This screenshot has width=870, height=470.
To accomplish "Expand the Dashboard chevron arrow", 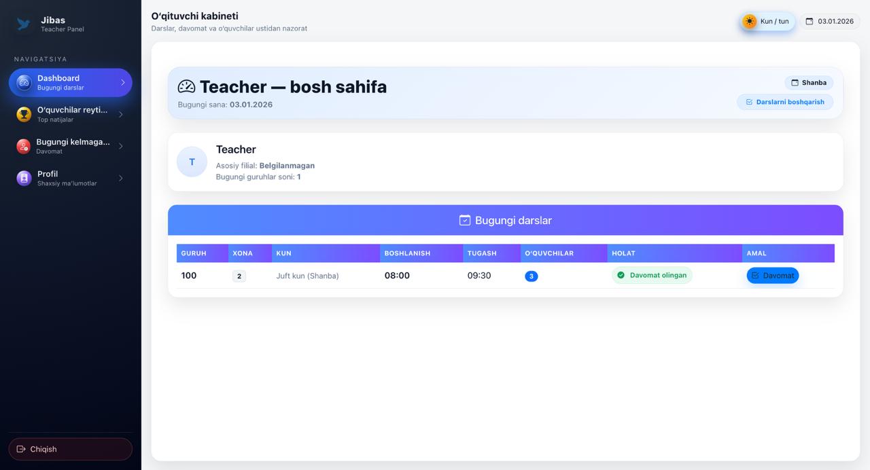I will pyautogui.click(x=123, y=83).
